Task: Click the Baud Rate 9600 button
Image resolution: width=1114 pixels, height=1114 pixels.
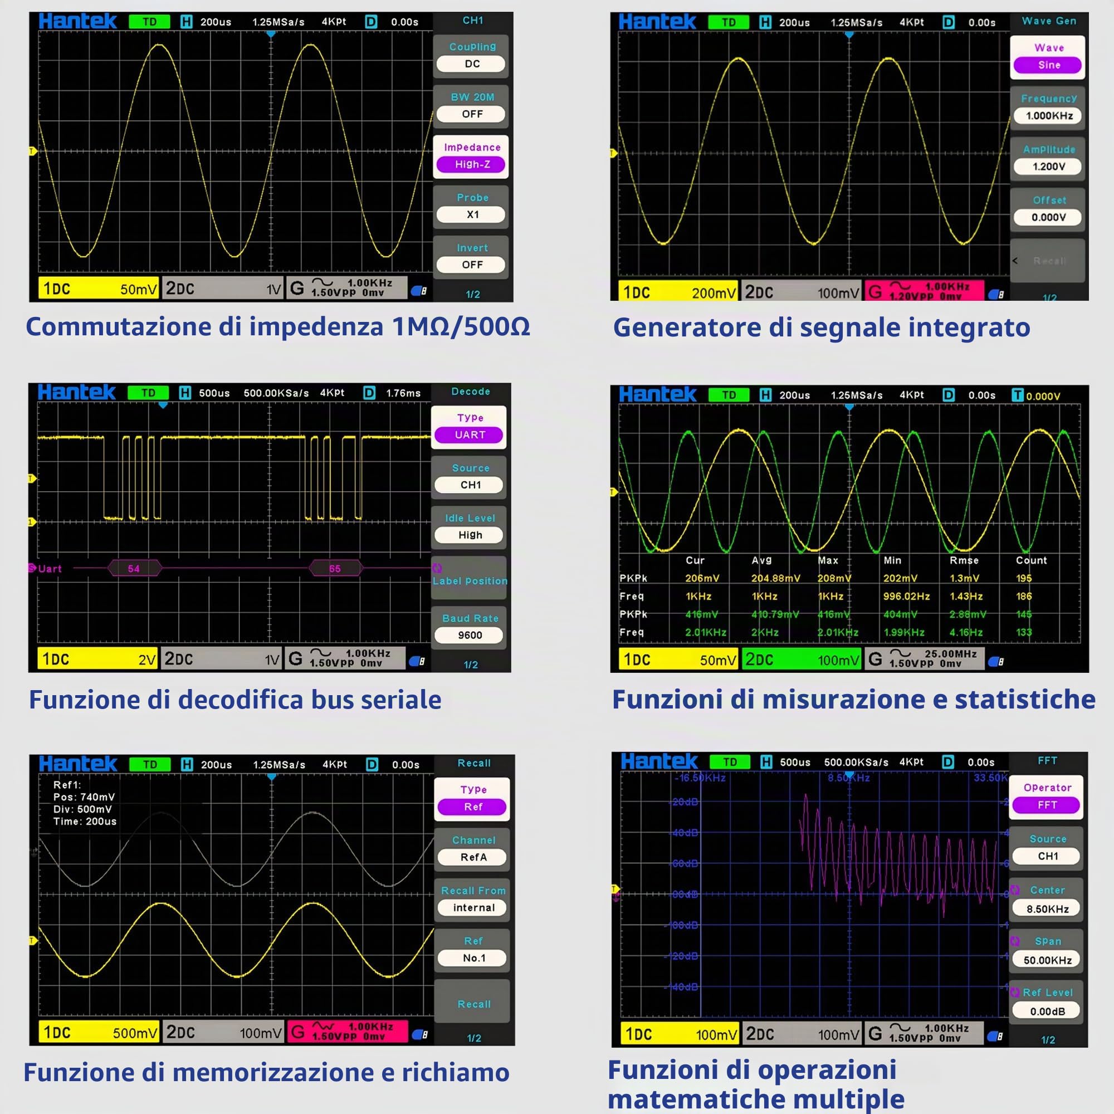Action: coord(470,627)
